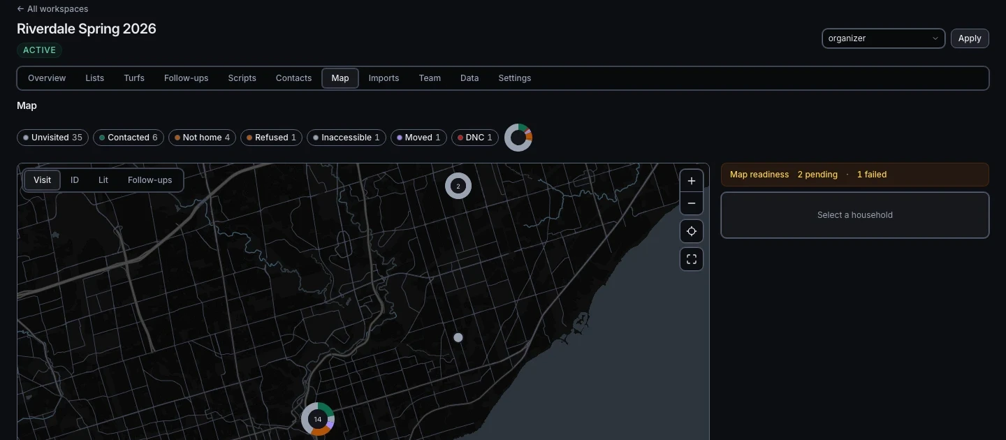The width and height of the screenshot is (1006, 440).
Task: Click the 1 failed readiness text
Action: coord(872,175)
